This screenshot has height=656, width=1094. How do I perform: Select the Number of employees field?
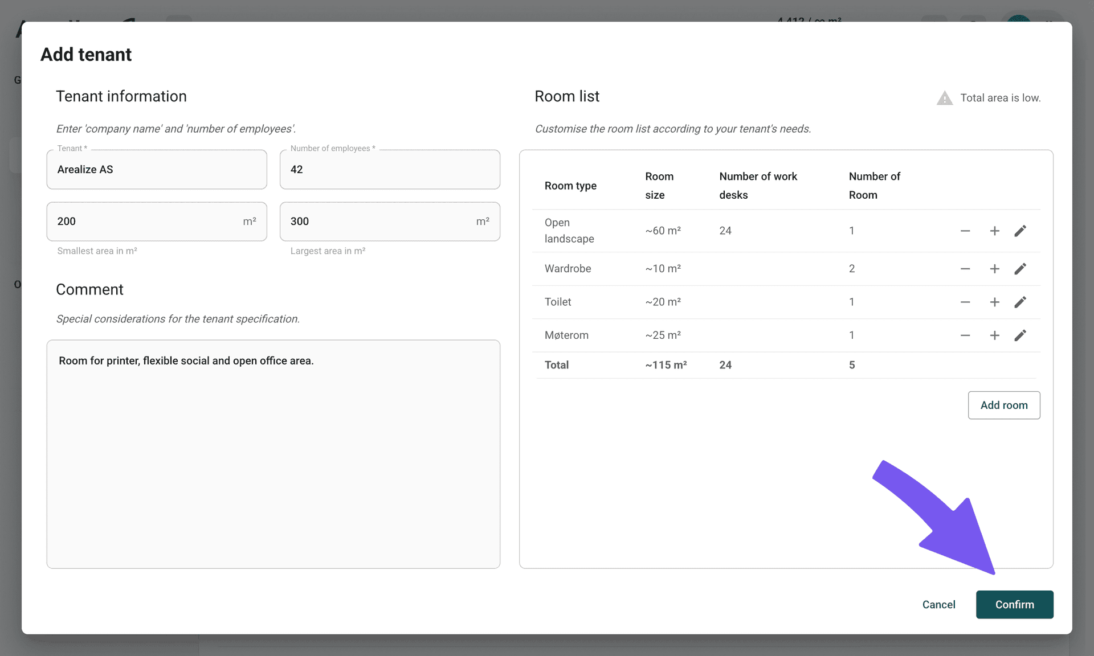point(390,169)
